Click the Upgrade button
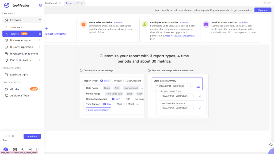The image size is (274, 154). 263,10
